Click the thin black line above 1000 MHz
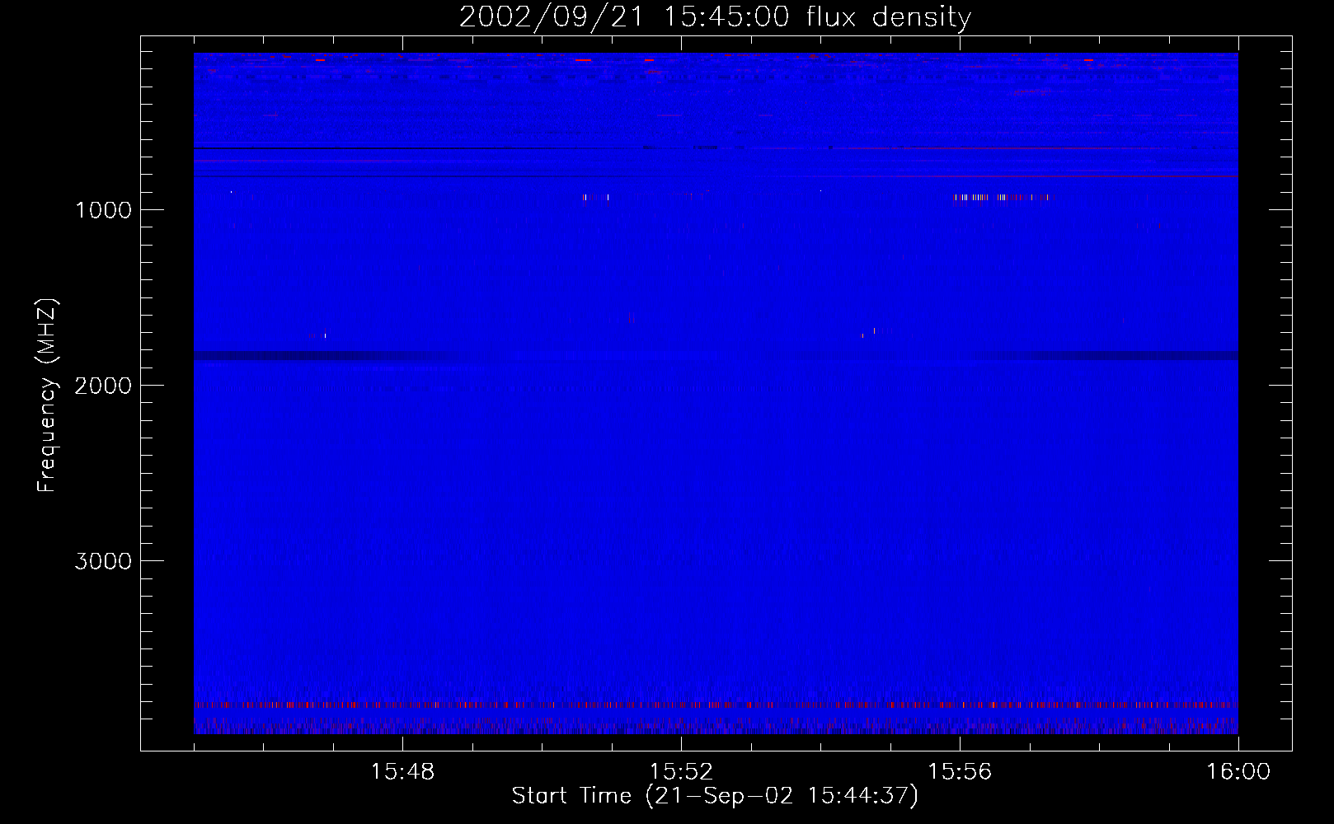This screenshot has width=1334, height=824. tap(412, 148)
